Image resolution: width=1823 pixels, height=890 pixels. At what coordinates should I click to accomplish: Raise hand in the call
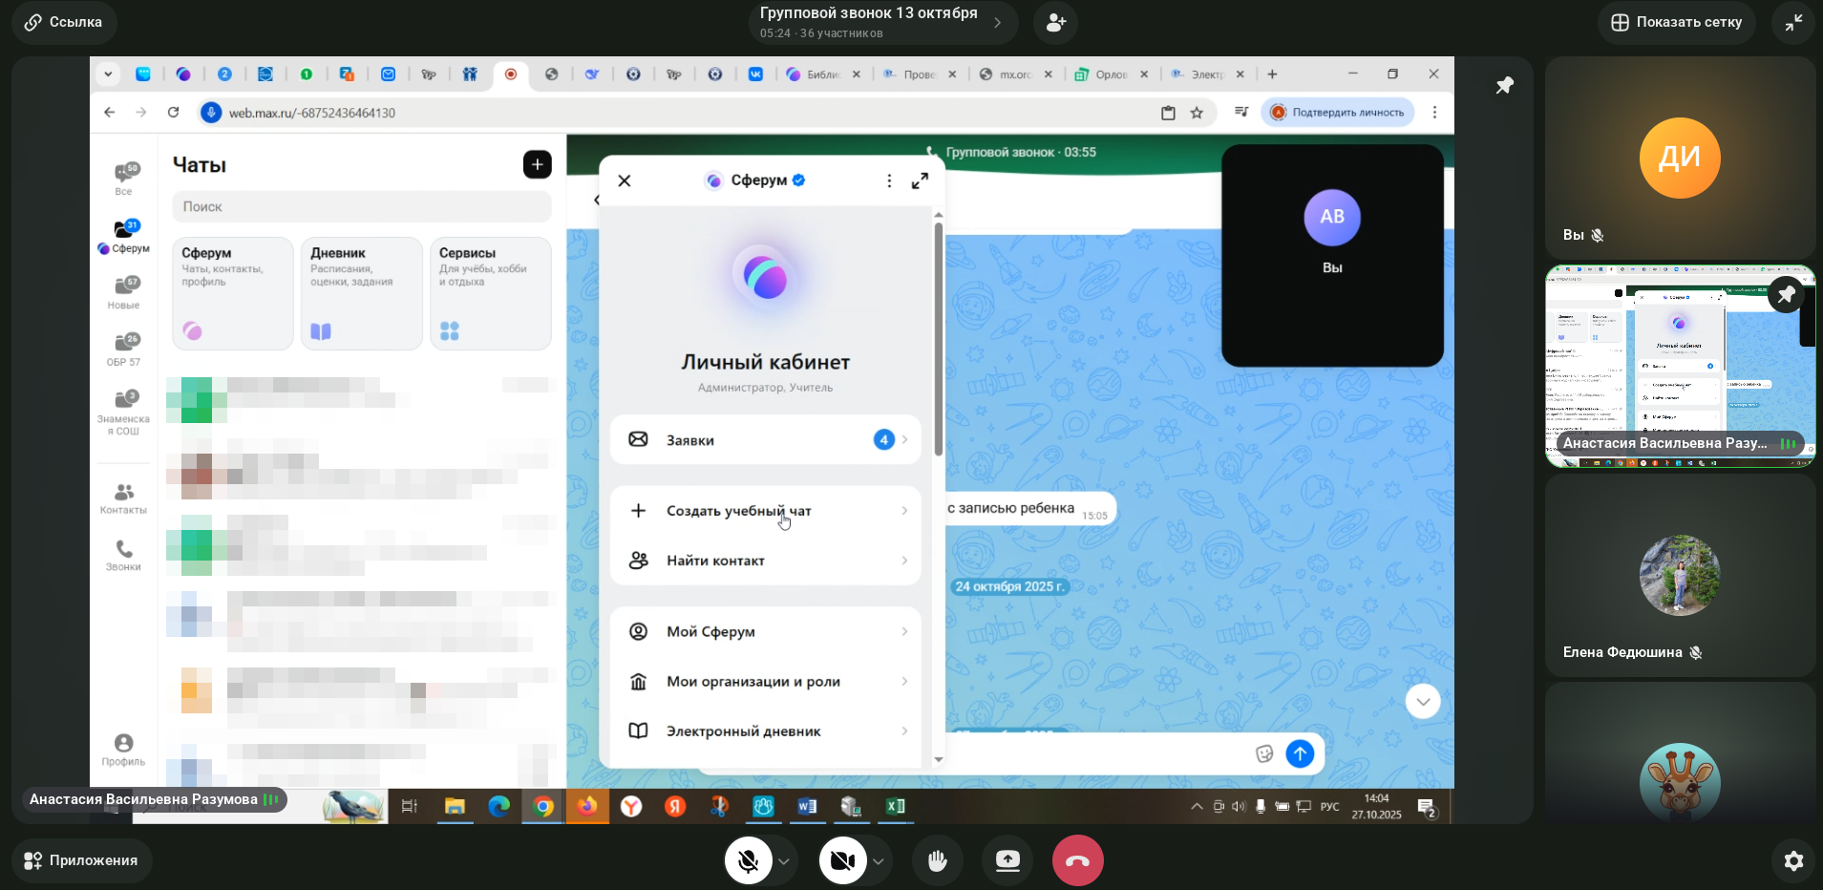(937, 860)
